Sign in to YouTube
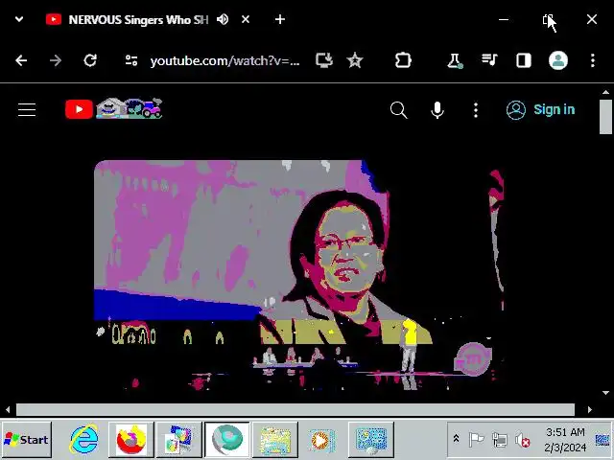Image resolution: width=614 pixels, height=460 pixels. click(541, 110)
